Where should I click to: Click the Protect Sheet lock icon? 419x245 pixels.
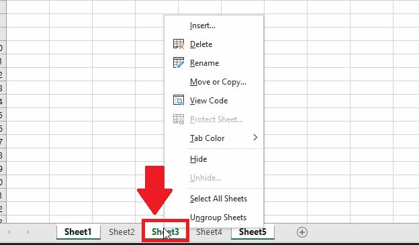pos(179,119)
